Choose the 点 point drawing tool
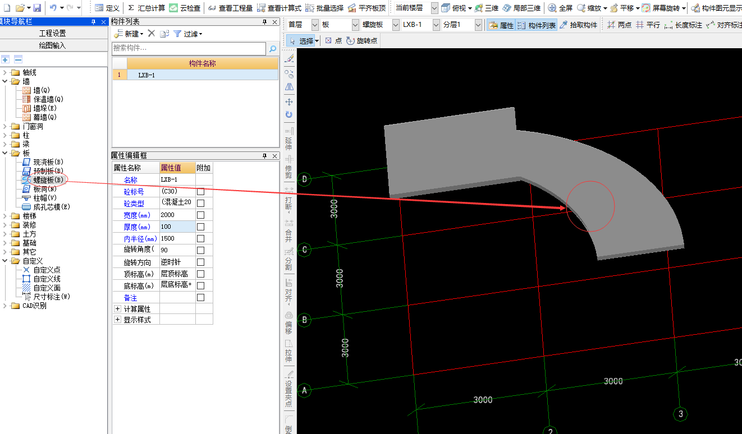 point(334,41)
